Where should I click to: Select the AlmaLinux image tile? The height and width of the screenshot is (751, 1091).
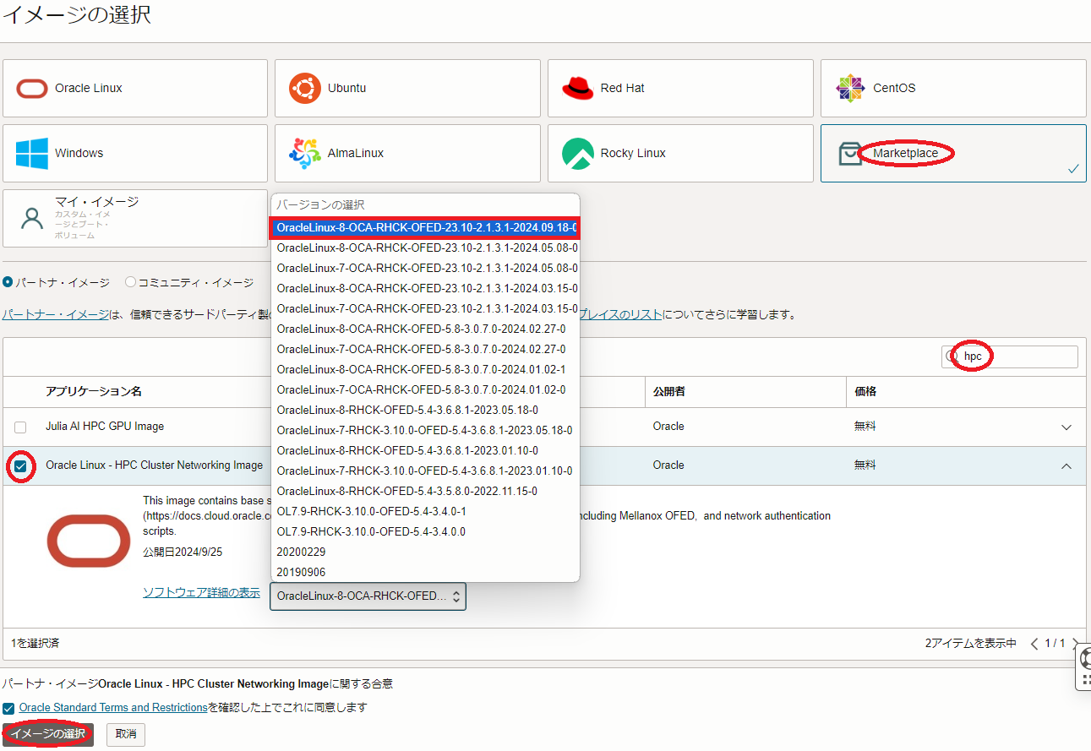[407, 153]
